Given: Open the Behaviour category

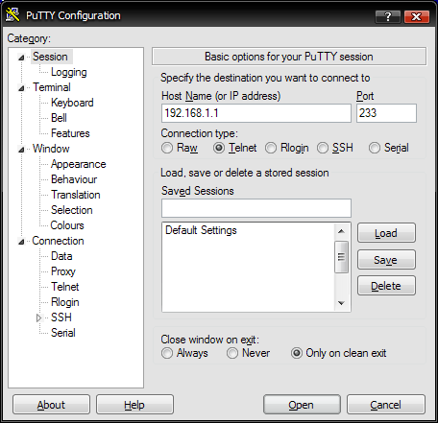Looking at the screenshot, I should click(x=74, y=179).
